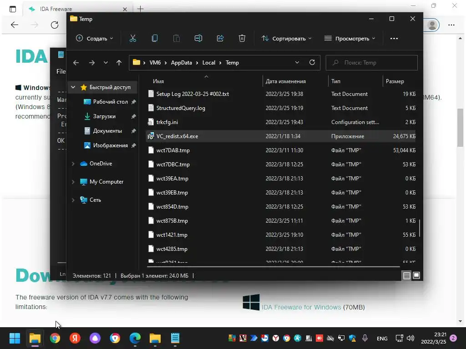Select trkcfg.ini file
Image resolution: width=466 pixels, height=349 pixels.
coord(280,122)
